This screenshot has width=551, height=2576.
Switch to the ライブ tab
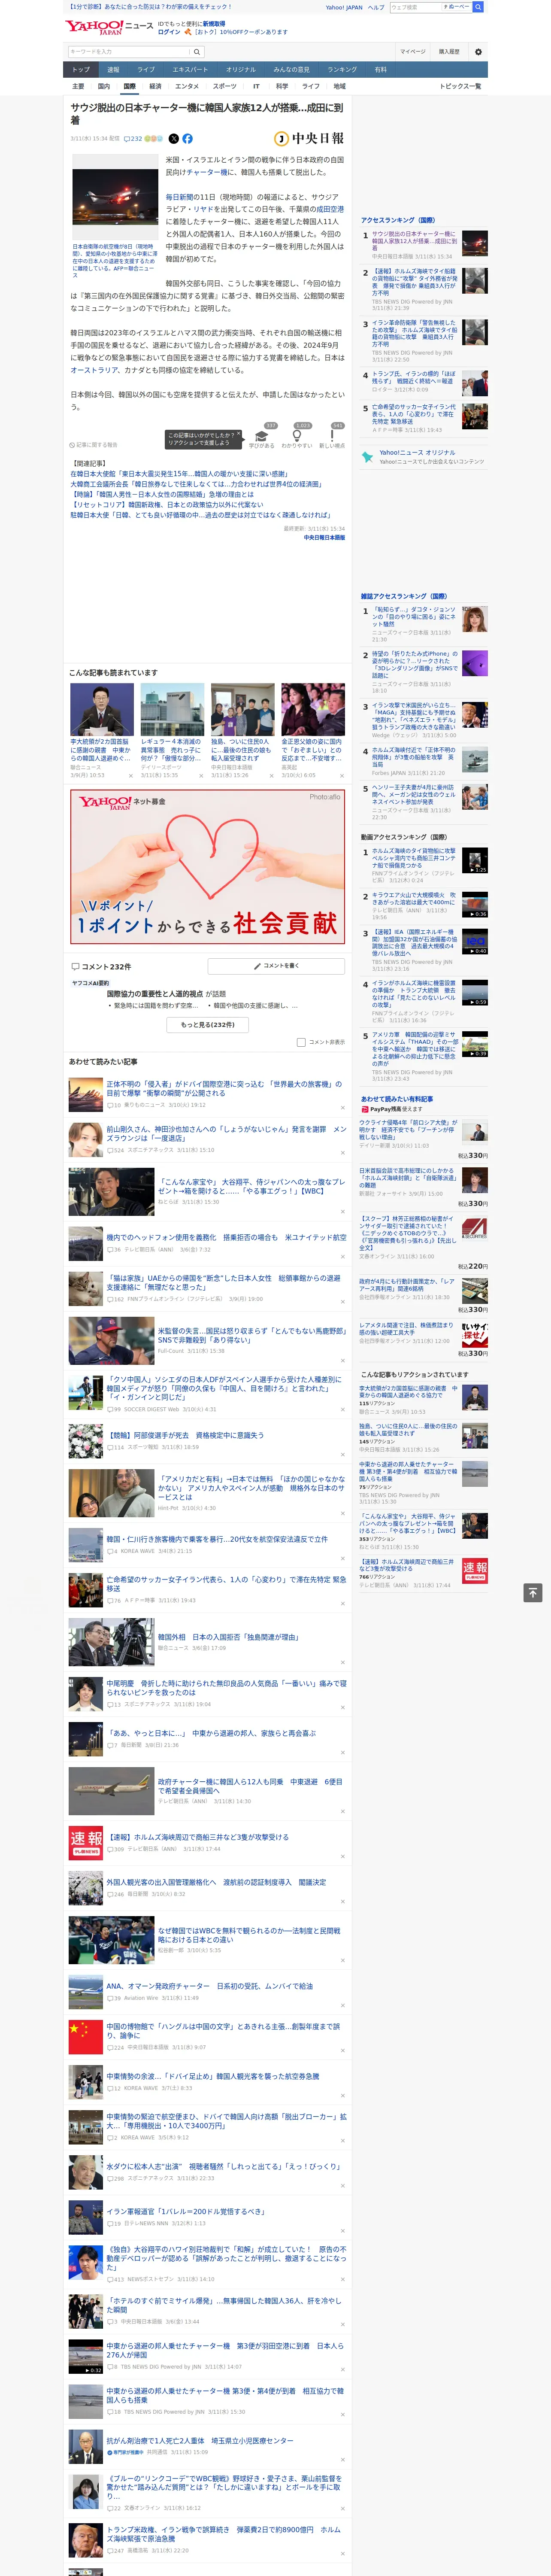click(x=146, y=70)
